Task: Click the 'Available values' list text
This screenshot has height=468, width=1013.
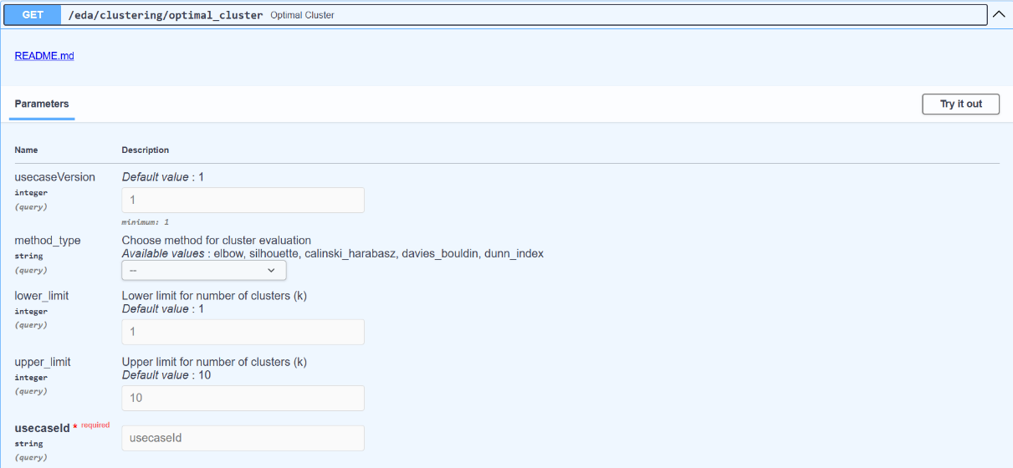Action: pyautogui.click(x=333, y=253)
